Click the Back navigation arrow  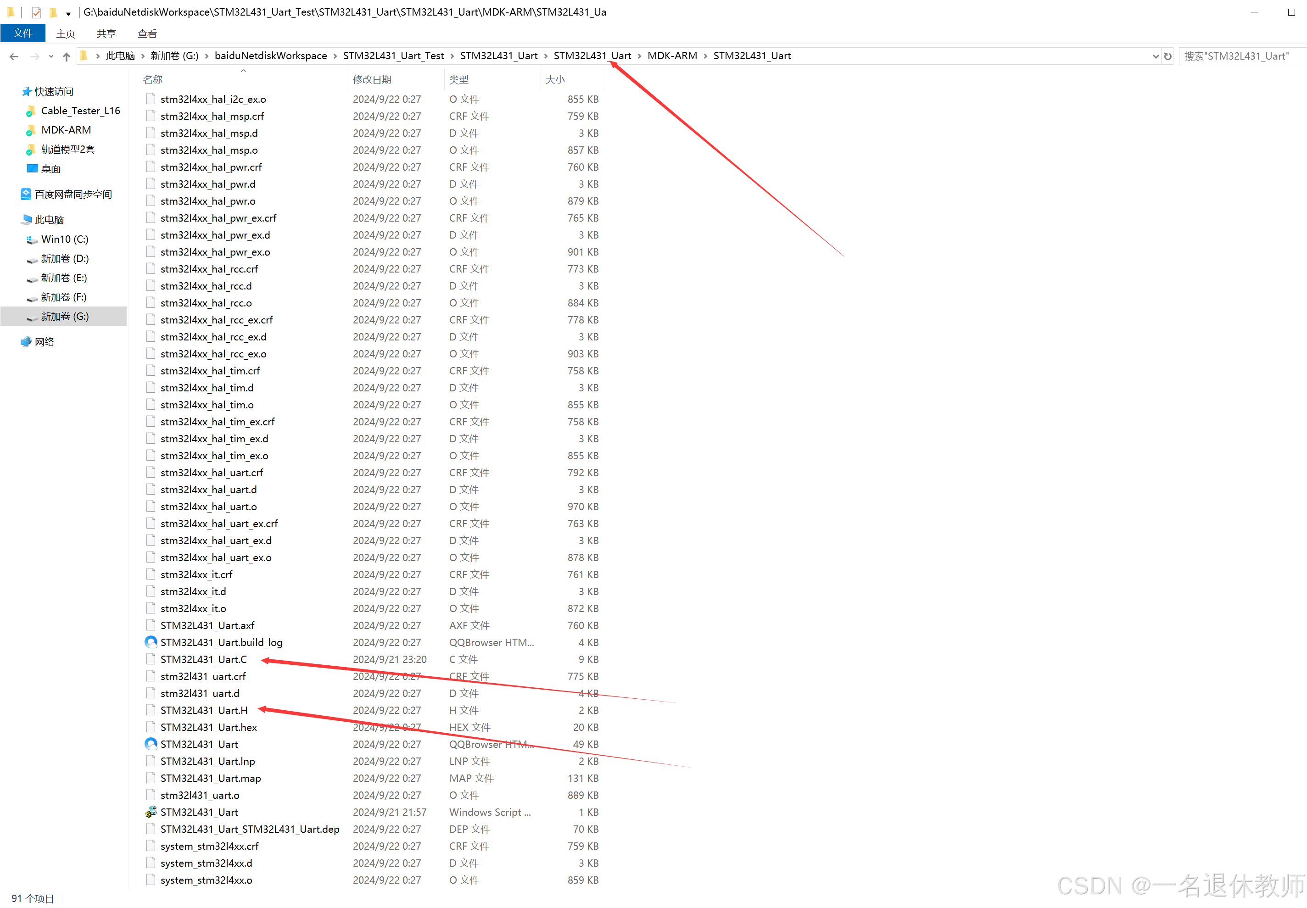[14, 56]
